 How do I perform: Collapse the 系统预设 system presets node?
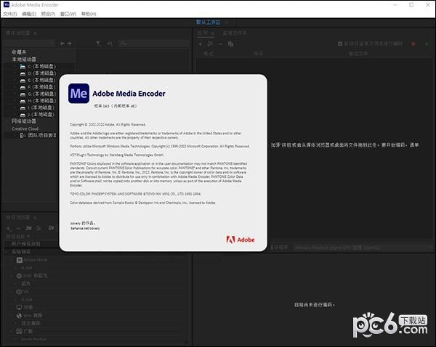pos(7,252)
